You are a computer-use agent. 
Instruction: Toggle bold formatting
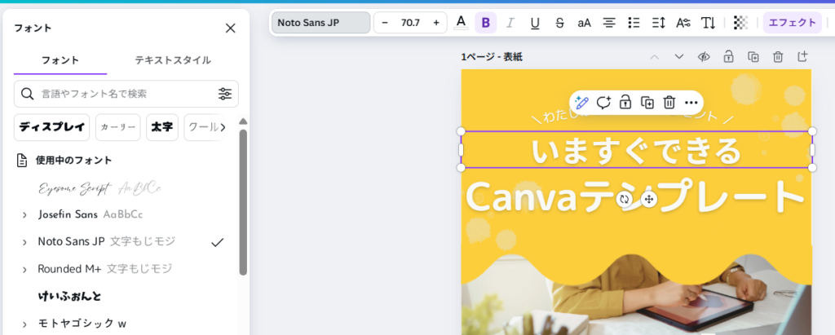click(x=486, y=23)
